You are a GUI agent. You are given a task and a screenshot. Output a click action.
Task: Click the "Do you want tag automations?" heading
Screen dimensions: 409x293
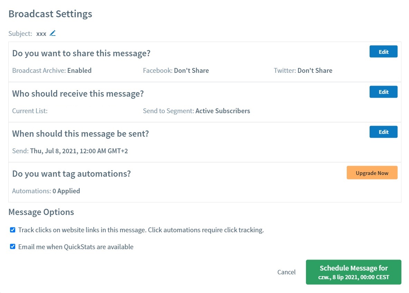pyautogui.click(x=71, y=173)
